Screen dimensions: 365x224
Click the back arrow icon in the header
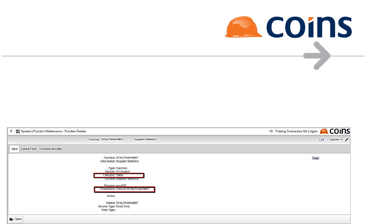[11, 131]
